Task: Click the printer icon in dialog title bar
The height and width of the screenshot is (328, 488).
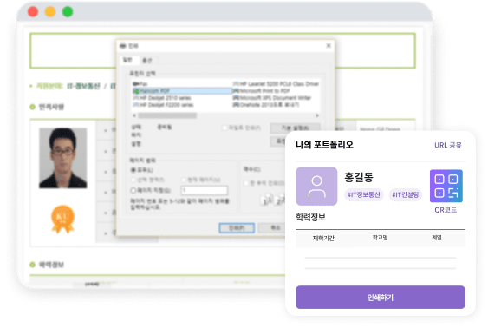Action: [123, 46]
